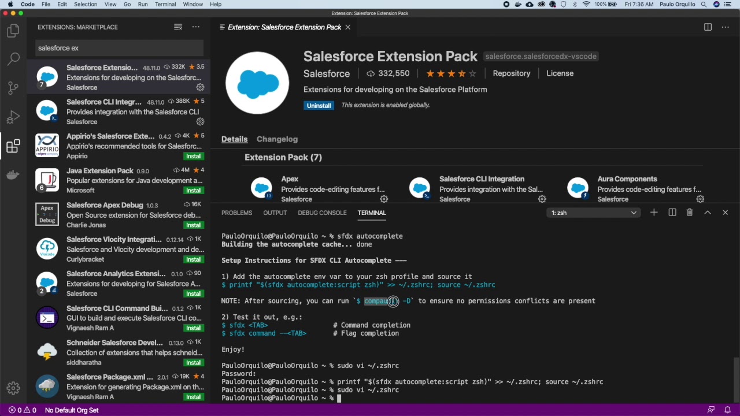Viewport: 740px width, 416px height.
Task: Install Salesforce CLI Command Builder
Action: coord(194,328)
